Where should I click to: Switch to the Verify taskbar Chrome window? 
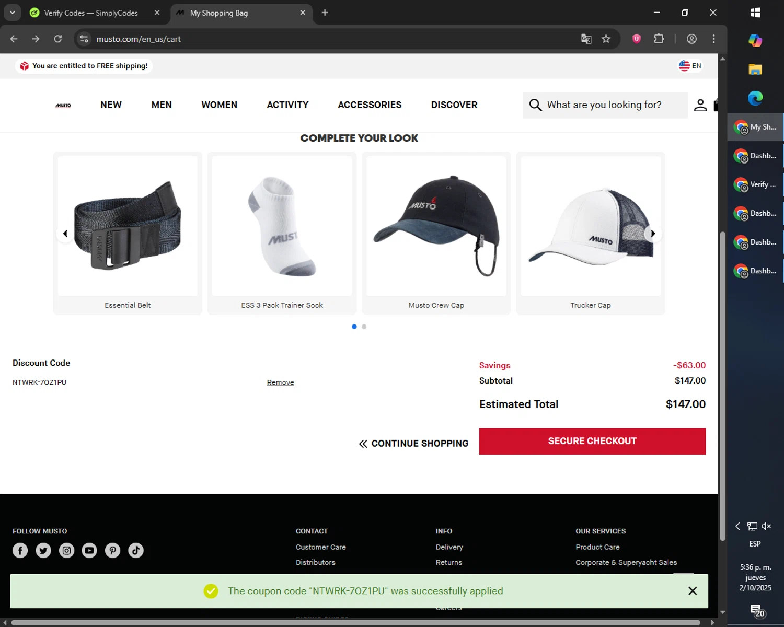756,184
